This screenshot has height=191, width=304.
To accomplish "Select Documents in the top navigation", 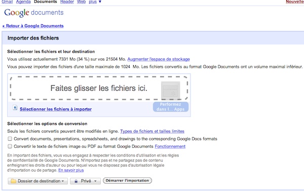I will pyautogui.click(x=46, y=2).
